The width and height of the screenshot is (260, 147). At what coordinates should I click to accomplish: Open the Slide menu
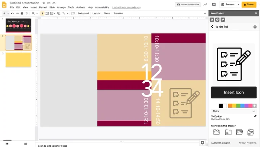pyautogui.click(x=52, y=8)
